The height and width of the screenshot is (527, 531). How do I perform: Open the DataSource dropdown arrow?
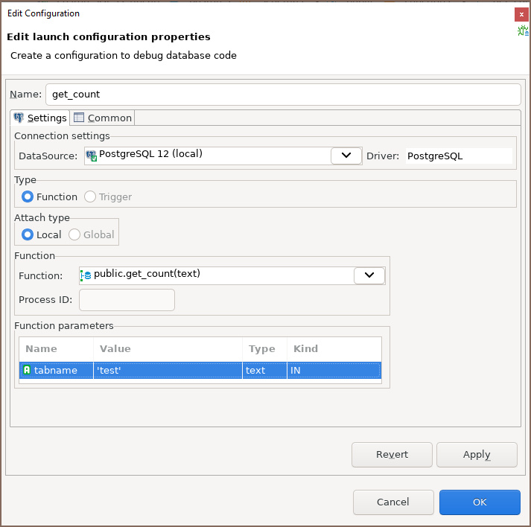click(x=346, y=156)
